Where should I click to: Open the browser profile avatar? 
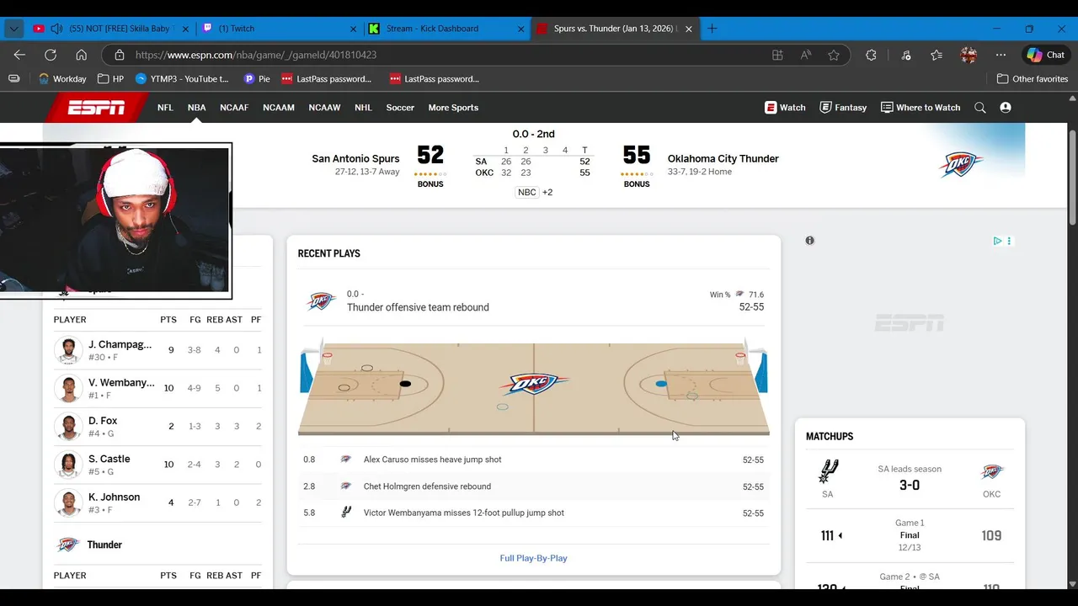pyautogui.click(x=969, y=55)
